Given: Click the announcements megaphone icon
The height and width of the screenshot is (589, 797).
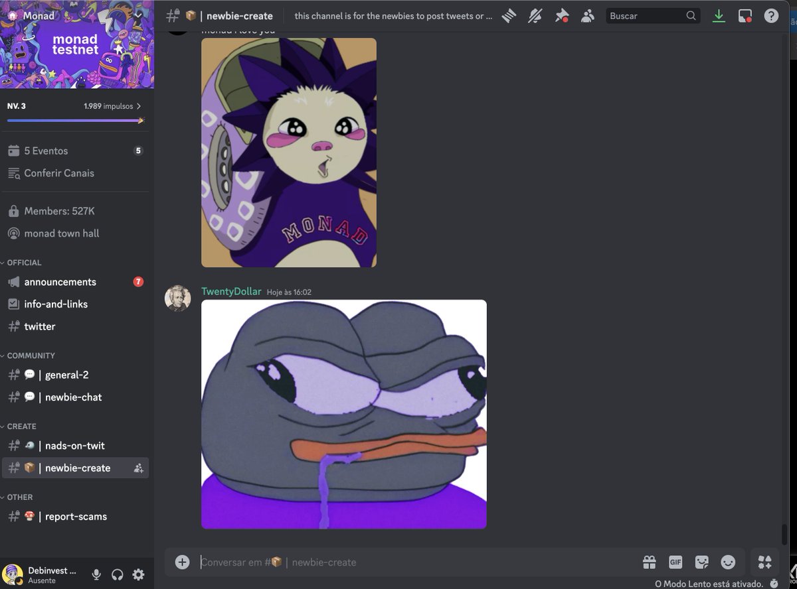Looking at the screenshot, I should coord(13,282).
